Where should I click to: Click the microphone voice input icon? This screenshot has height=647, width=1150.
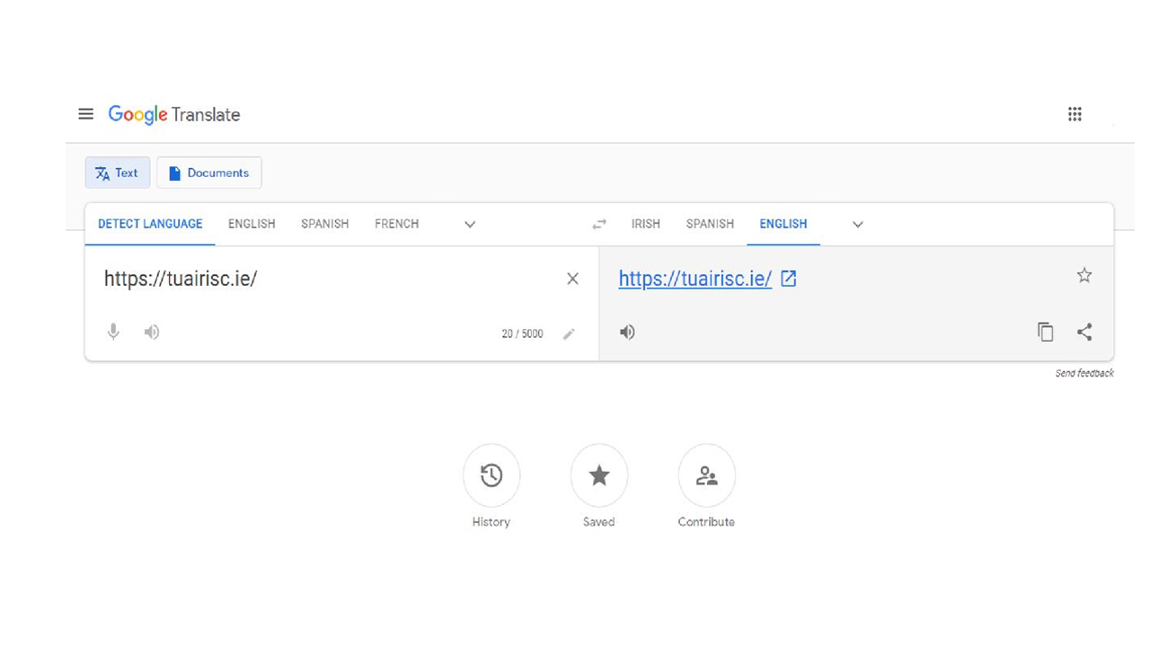pos(113,332)
